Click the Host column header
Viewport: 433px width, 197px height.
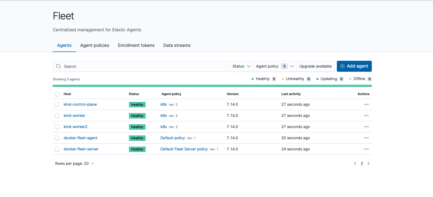click(x=67, y=94)
